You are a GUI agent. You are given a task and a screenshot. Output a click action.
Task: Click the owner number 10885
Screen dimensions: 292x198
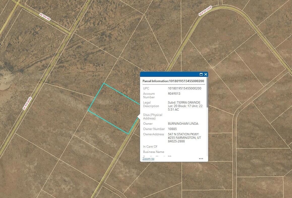pyautogui.click(x=172, y=129)
